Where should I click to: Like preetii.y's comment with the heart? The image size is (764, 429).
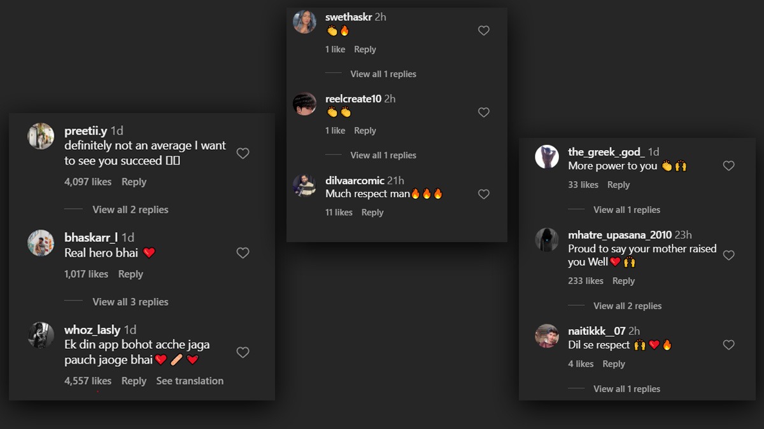(x=243, y=153)
